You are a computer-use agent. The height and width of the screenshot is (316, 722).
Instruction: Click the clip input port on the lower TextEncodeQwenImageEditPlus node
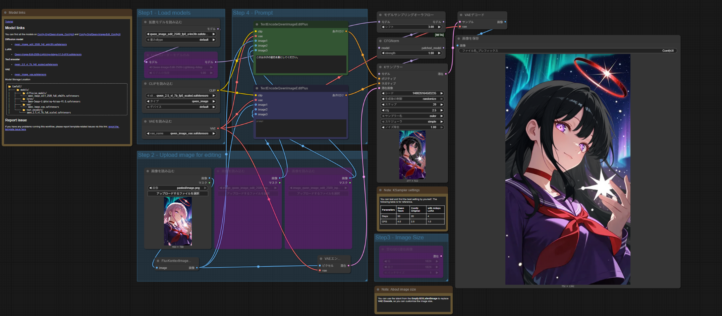[x=256, y=95]
